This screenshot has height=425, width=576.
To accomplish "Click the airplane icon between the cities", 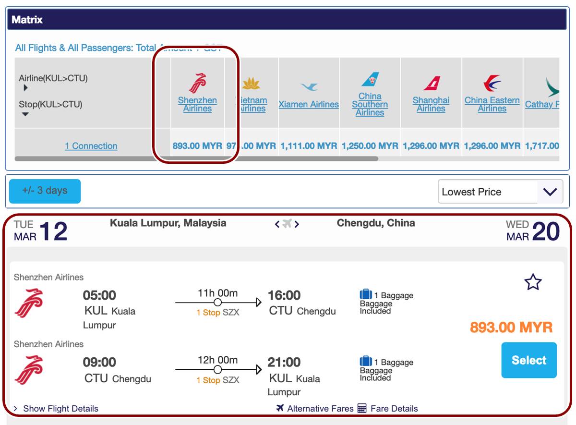I will pyautogui.click(x=287, y=223).
